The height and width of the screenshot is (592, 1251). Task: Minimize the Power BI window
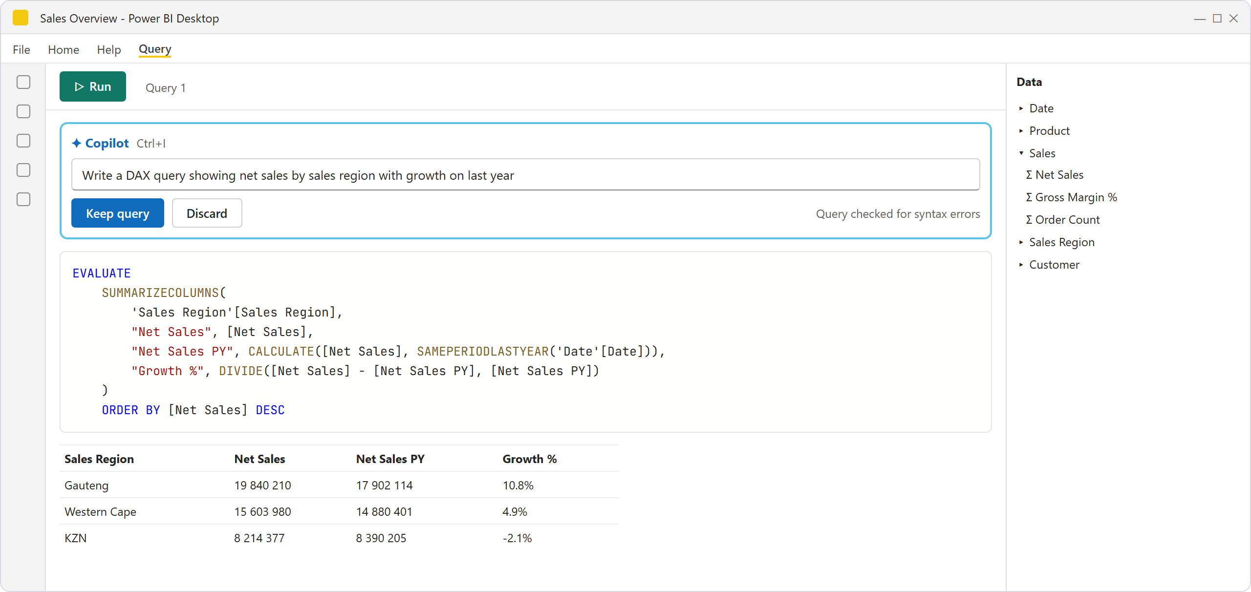point(1200,19)
